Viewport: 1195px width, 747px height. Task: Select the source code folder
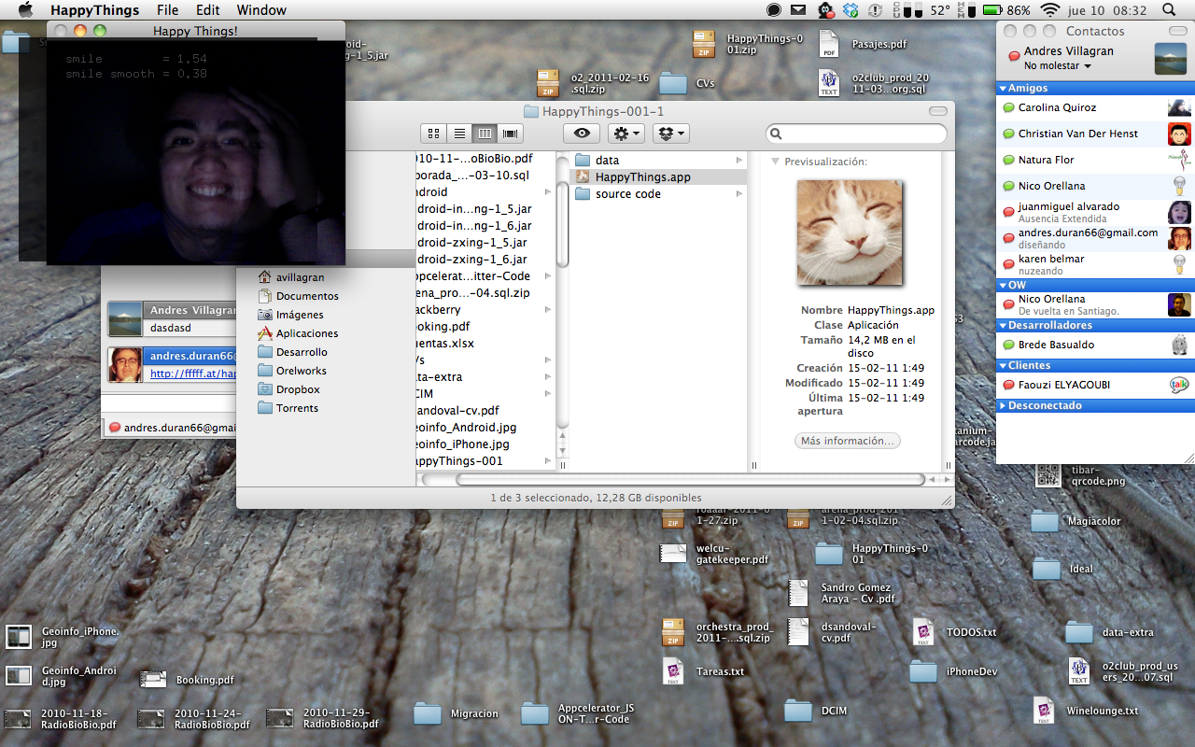click(657, 194)
